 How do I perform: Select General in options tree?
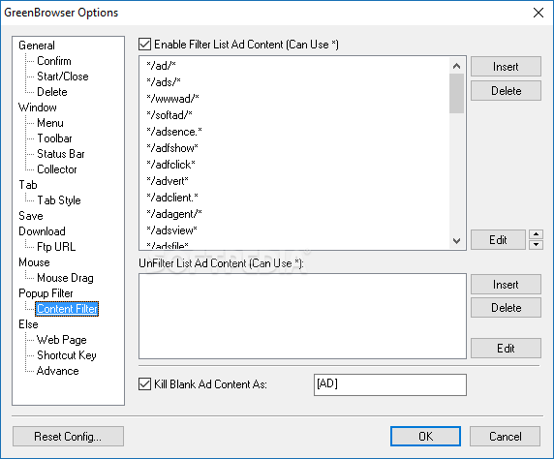click(37, 46)
